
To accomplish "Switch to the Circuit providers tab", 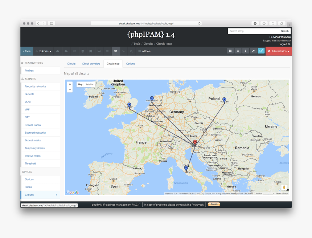I will (91, 64).
